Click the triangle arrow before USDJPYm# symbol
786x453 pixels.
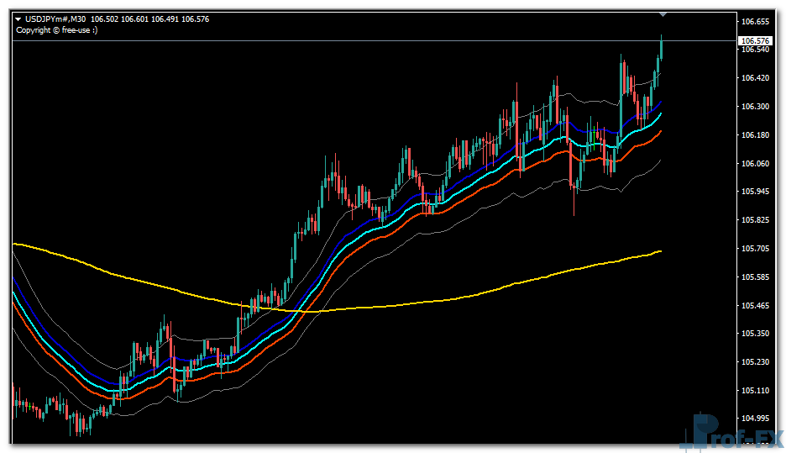tap(18, 19)
